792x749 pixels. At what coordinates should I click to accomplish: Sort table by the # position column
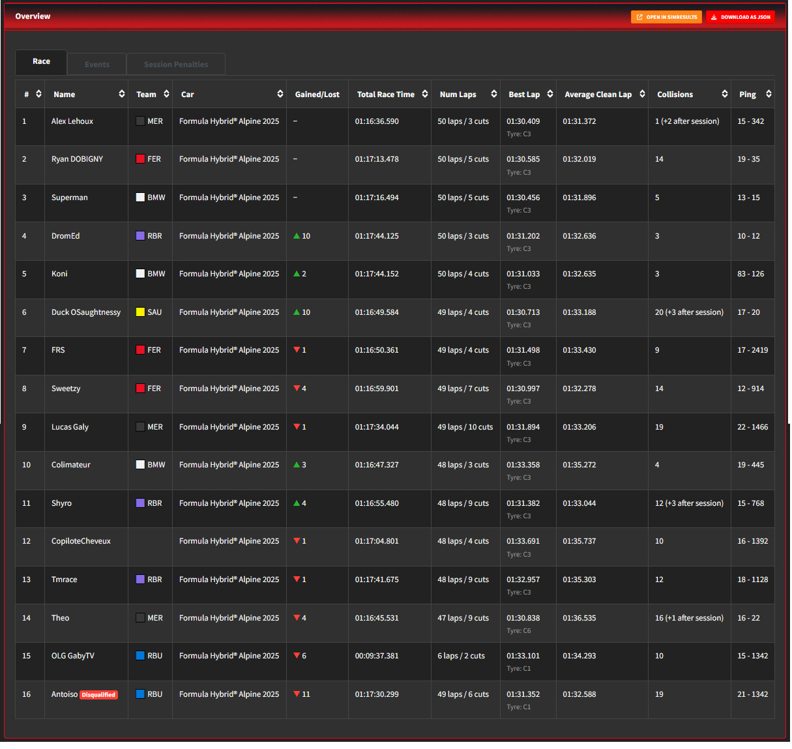[38, 94]
